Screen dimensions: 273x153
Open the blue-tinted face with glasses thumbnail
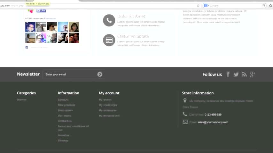click(x=30, y=27)
